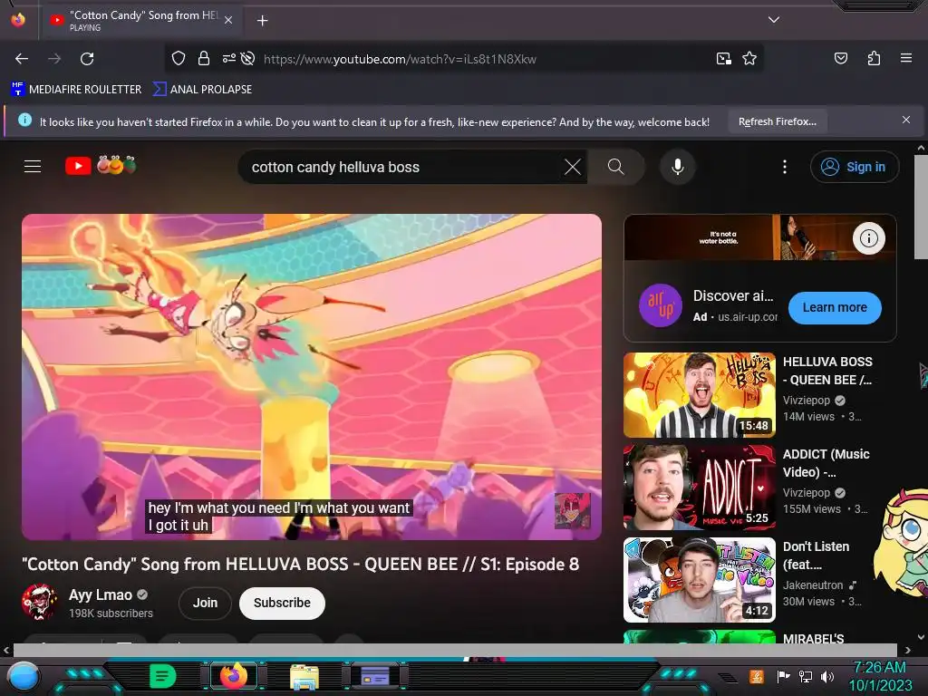The width and height of the screenshot is (928, 696).
Task: Open the Firefox application hamburger menu
Action: tap(906, 58)
